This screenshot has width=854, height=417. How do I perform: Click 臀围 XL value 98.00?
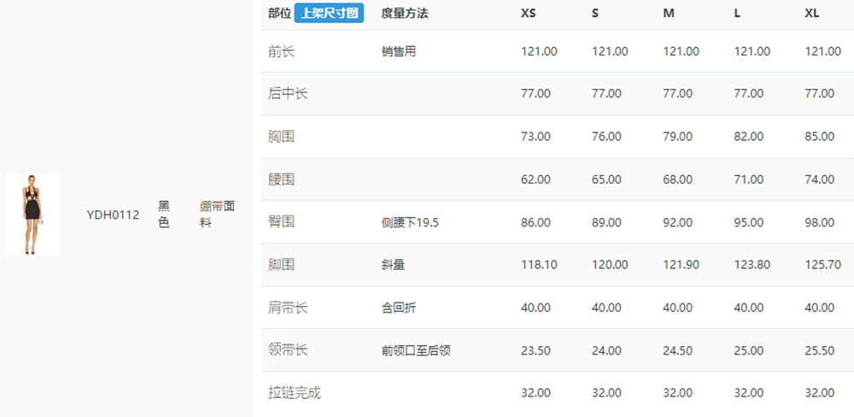820,222
